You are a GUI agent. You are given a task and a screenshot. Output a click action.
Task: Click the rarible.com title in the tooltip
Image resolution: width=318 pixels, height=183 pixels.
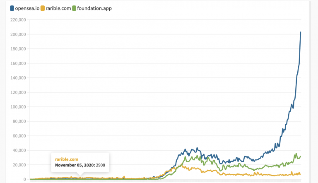(x=66, y=159)
